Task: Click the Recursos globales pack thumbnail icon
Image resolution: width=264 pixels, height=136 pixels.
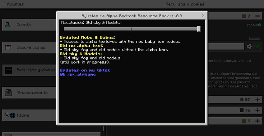Action: (x=8, y=70)
